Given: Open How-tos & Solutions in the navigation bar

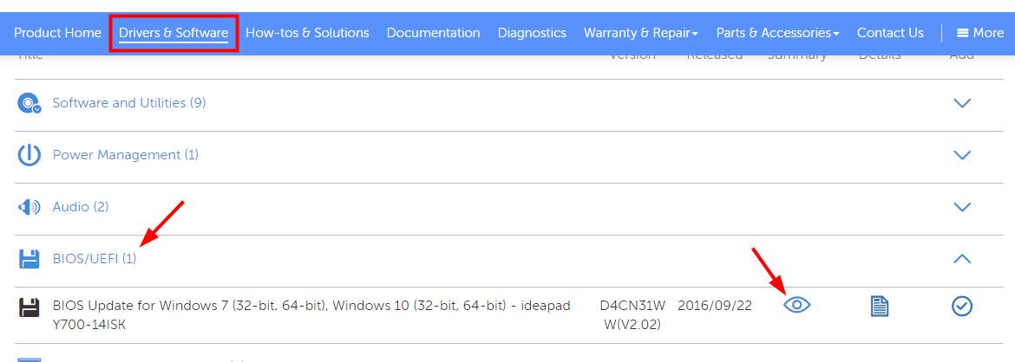Looking at the screenshot, I should pos(307,32).
